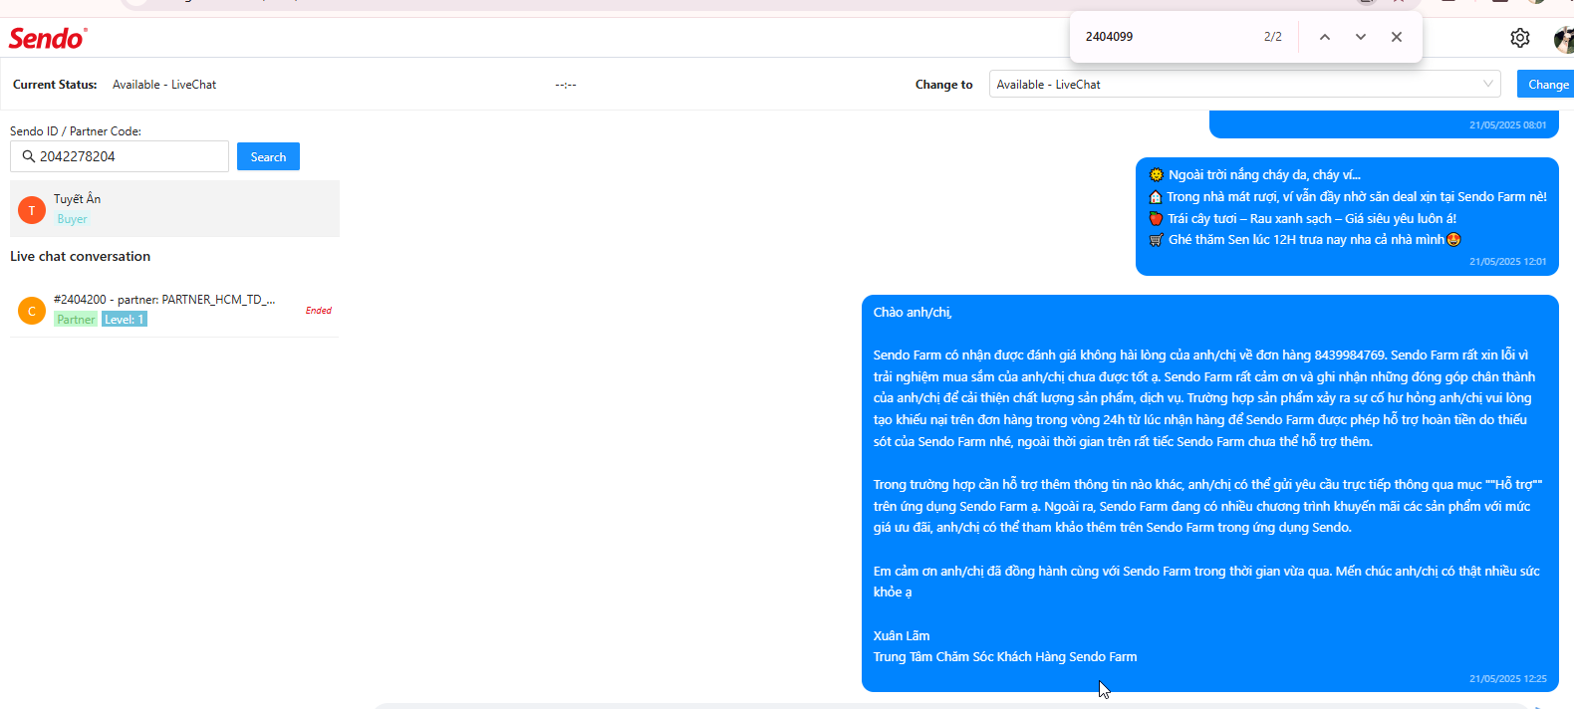Click the Available - LiveChat current status text
This screenshot has height=709, width=1574.
pyautogui.click(x=164, y=85)
